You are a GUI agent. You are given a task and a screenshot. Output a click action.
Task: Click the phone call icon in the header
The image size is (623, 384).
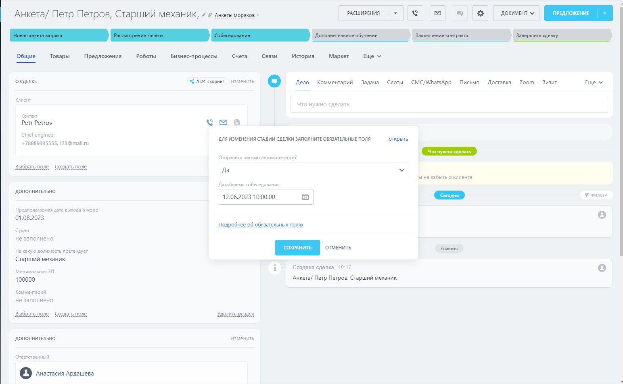(x=415, y=13)
